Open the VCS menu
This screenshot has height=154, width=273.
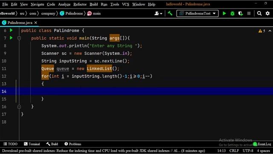125,4
